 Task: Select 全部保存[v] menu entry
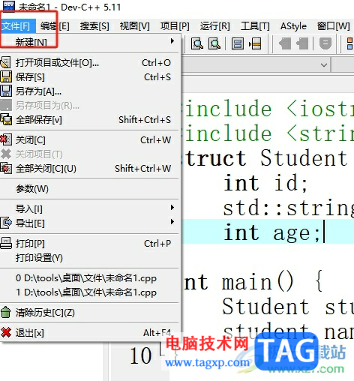point(90,120)
